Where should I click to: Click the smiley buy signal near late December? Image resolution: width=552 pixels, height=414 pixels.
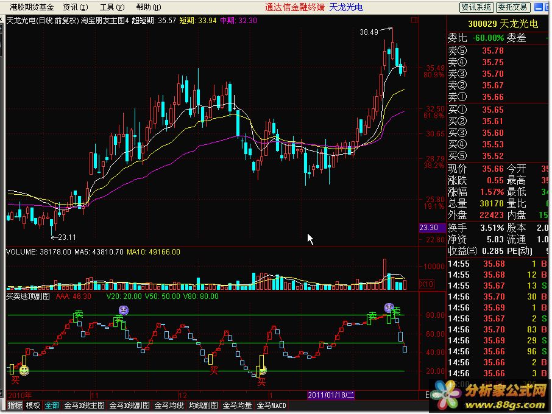tap(262, 370)
